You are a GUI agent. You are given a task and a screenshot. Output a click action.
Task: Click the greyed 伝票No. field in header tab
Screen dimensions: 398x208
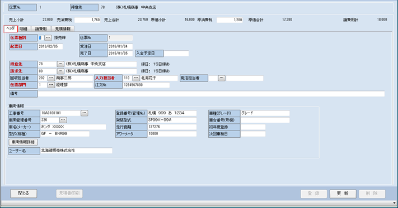(x=120, y=38)
